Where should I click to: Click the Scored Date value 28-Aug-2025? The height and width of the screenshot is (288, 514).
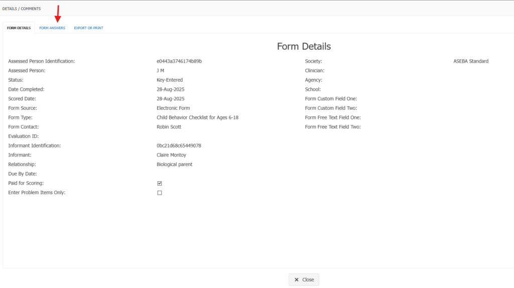pyautogui.click(x=170, y=99)
